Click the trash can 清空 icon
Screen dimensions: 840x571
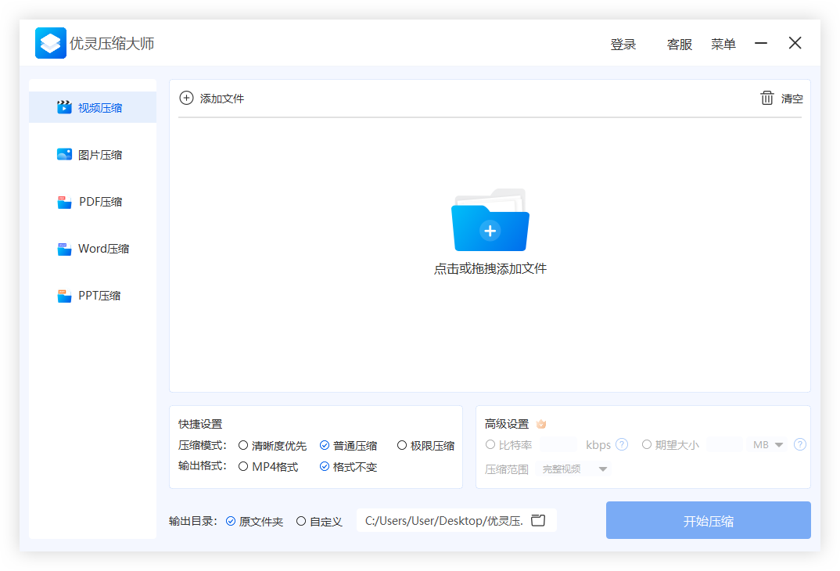[767, 98]
